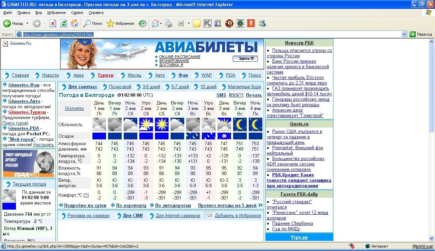Click the Mail envelope icon
Viewport: 435px width, 251px height.
click(x=155, y=23)
